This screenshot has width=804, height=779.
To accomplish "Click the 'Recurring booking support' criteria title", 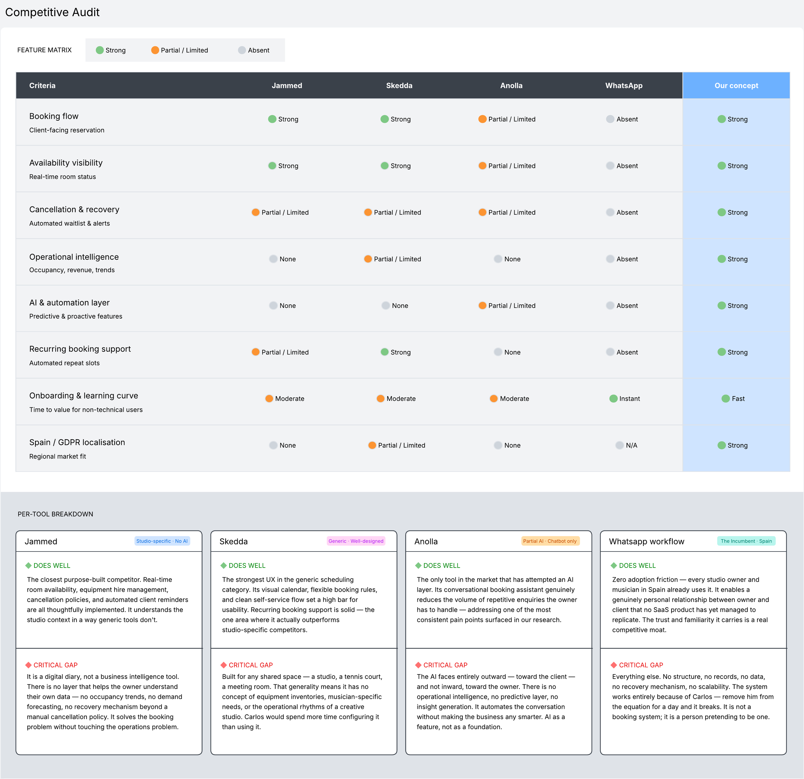I will pos(80,349).
